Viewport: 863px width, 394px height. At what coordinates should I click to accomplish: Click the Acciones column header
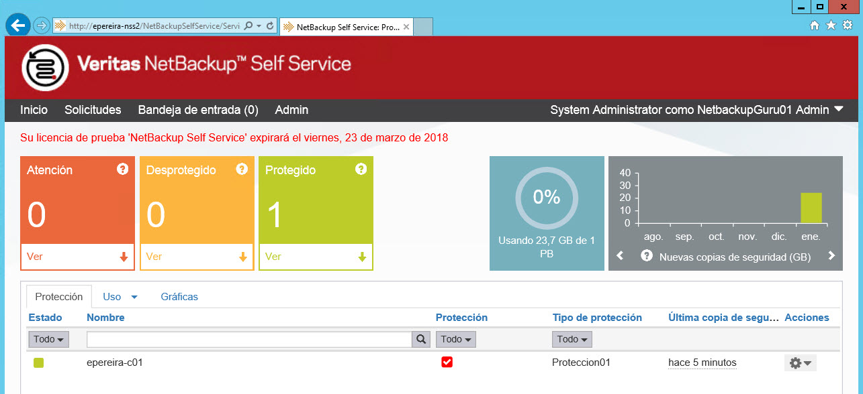coord(807,318)
